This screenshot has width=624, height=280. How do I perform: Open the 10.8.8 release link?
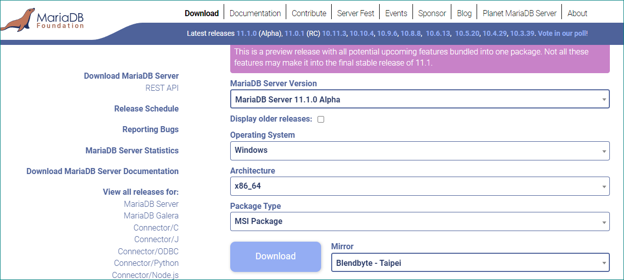coord(410,33)
